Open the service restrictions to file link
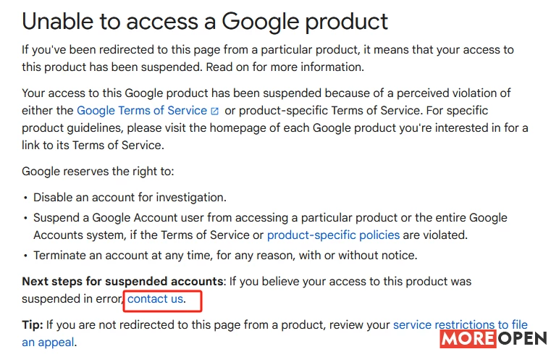551x357 pixels. [x=460, y=324]
